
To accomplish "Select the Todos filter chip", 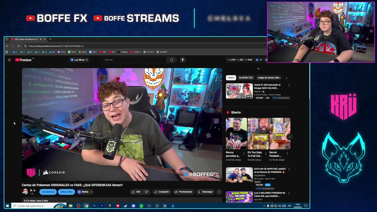I will 231,78.
